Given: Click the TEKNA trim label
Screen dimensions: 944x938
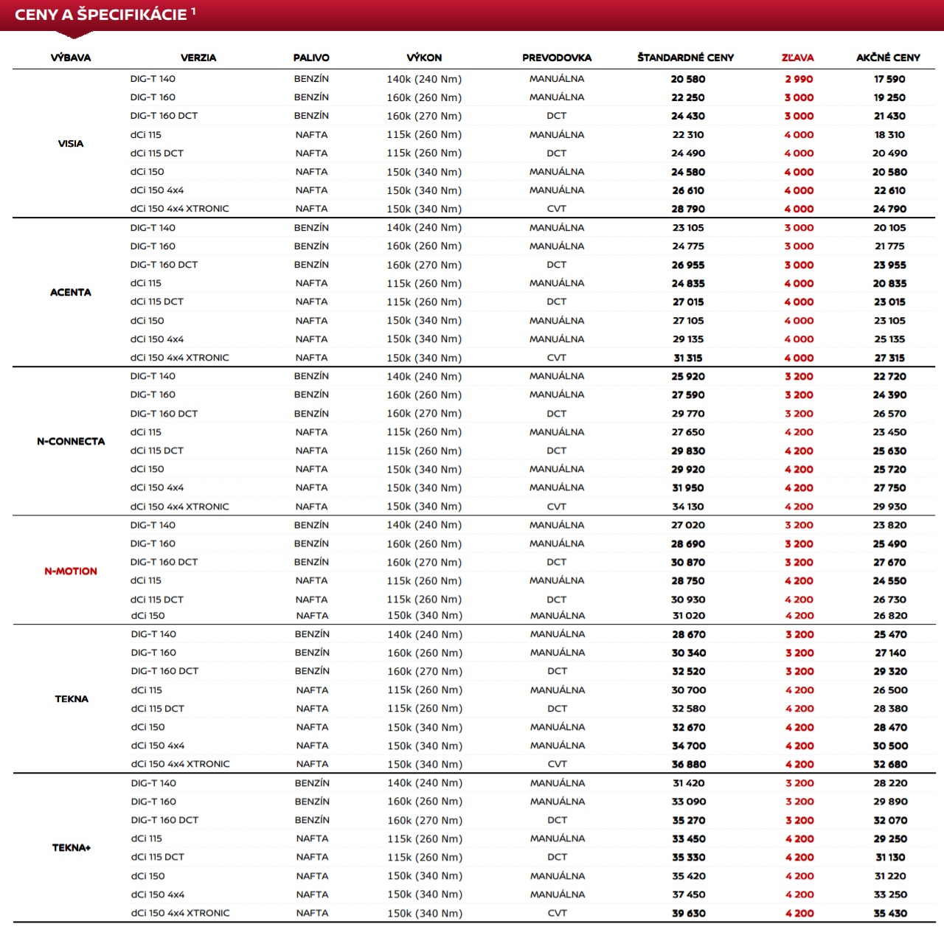Looking at the screenshot, I should [x=72, y=699].
